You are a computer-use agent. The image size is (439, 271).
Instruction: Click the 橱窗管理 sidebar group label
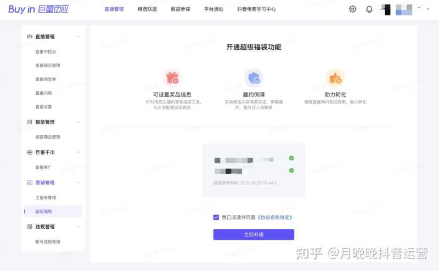45,122
